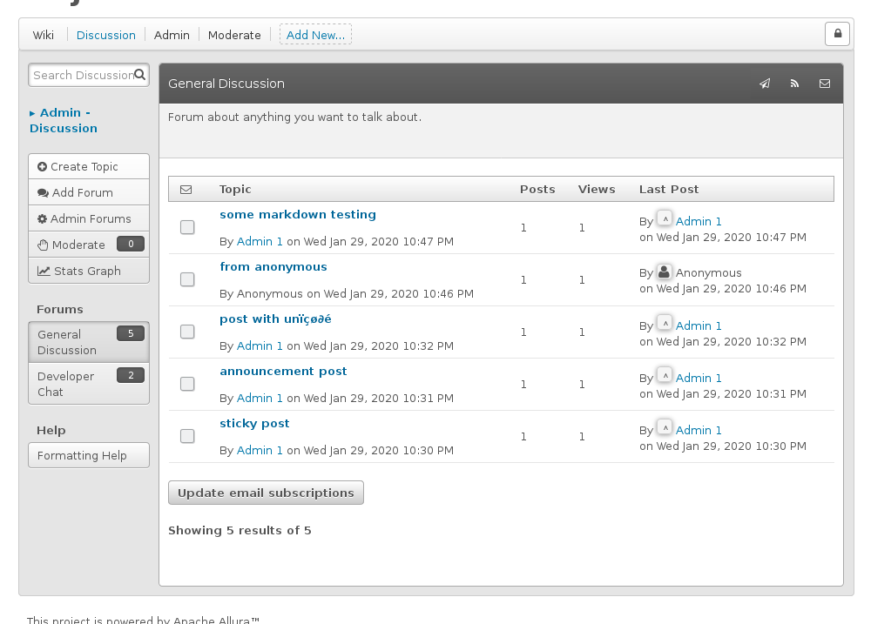Viewport: 891px width, 624px height.
Task: Expand the Admin - Discussion sidebar heading
Action: point(64,120)
